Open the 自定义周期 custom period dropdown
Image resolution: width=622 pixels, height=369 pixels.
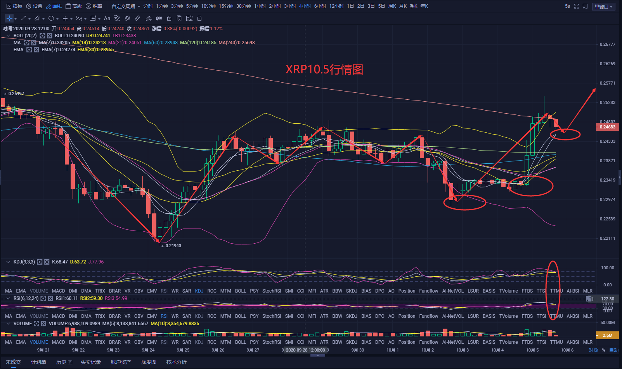coord(126,6)
